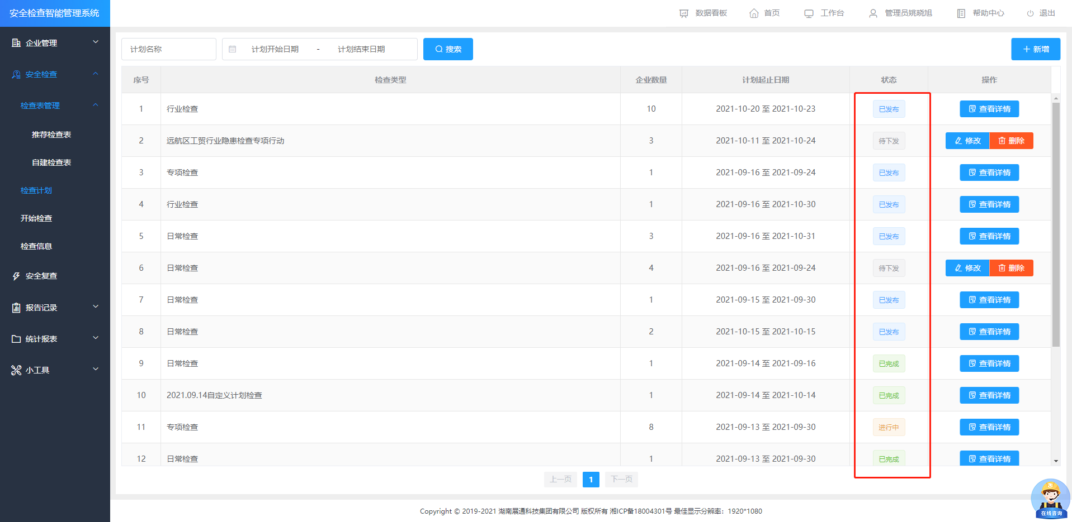Select 开始检查 menu item
Viewport: 1072px width, 522px height.
click(x=36, y=218)
